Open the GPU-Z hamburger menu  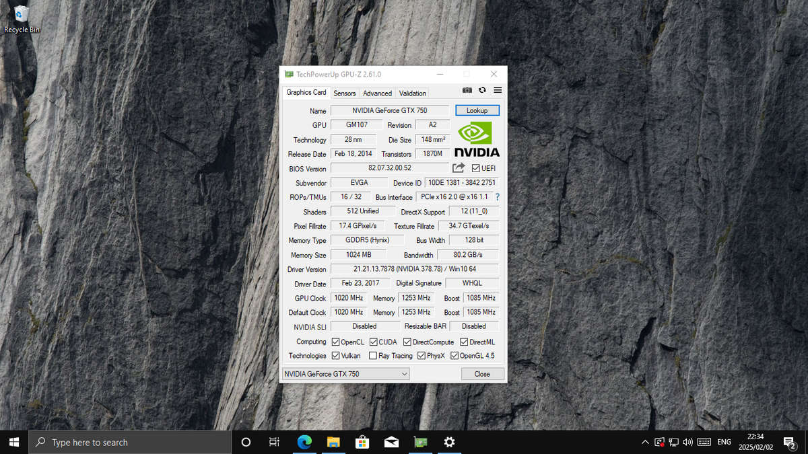(498, 89)
